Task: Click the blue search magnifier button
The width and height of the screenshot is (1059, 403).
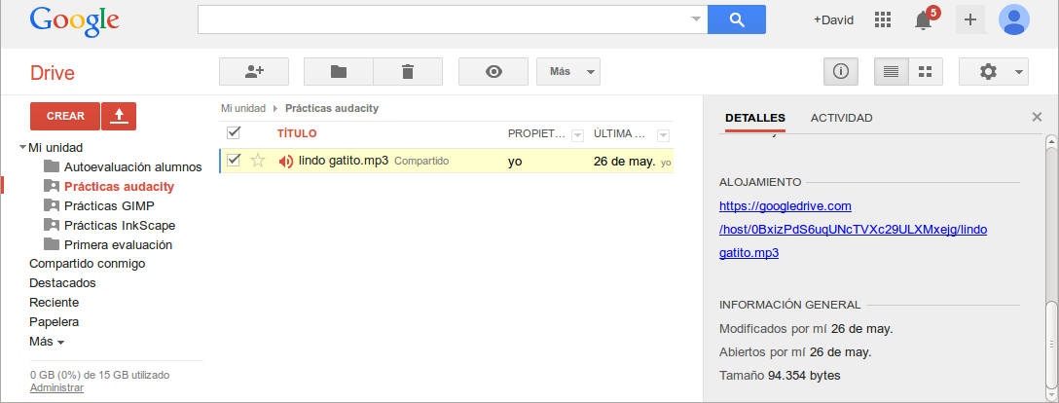Action: tap(736, 19)
